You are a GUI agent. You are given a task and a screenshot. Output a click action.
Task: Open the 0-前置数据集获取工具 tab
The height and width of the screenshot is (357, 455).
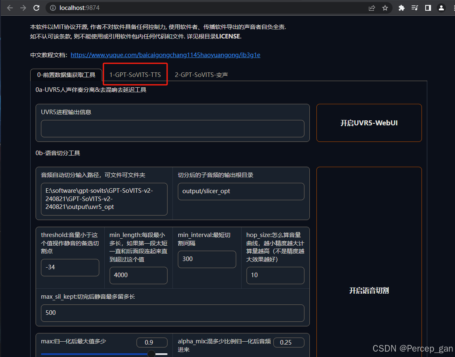[66, 75]
